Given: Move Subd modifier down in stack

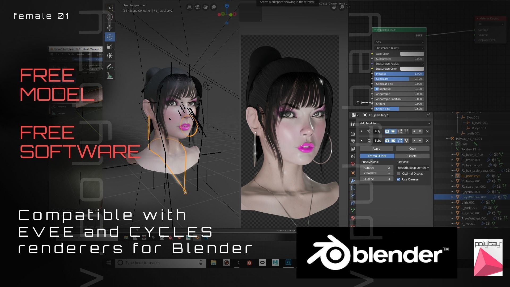Looking at the screenshot, I should click(420, 141).
